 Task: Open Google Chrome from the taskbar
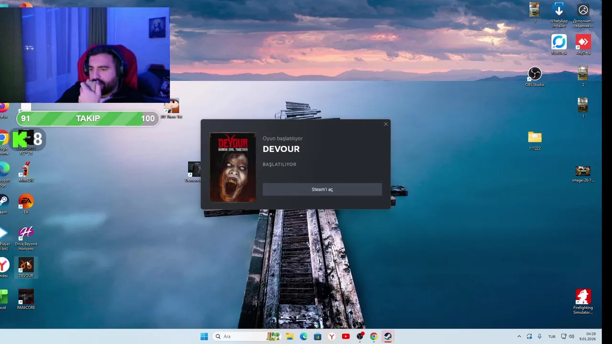click(x=373, y=336)
